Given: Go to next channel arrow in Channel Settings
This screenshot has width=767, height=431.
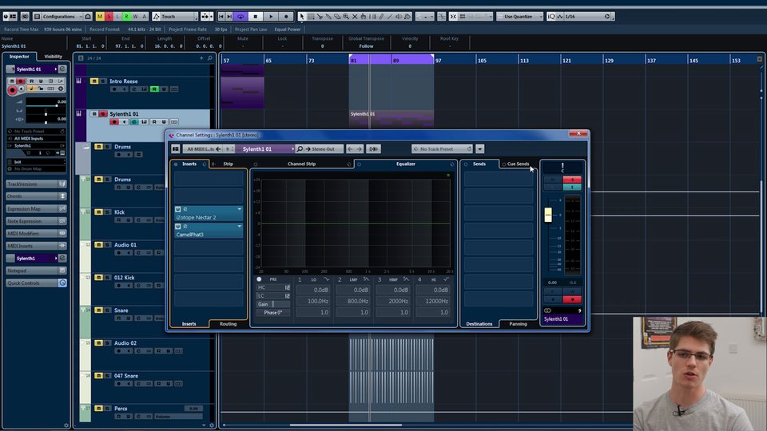Looking at the screenshot, I should [359, 148].
